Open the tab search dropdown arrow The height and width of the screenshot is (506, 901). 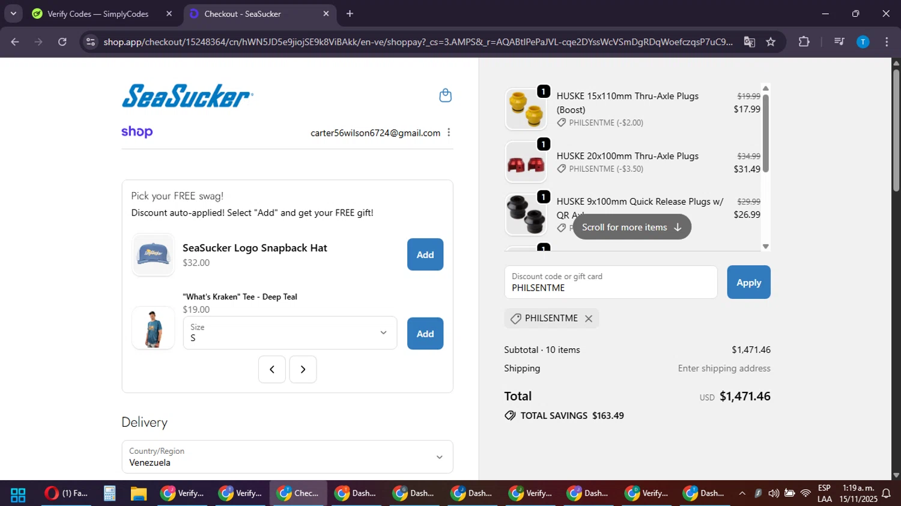(13, 13)
